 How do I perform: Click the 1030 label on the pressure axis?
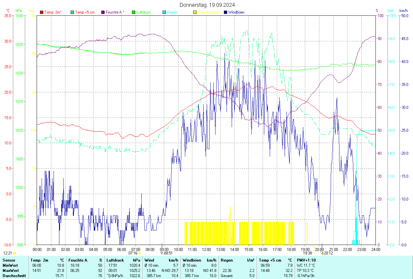pyautogui.click(x=20, y=15)
